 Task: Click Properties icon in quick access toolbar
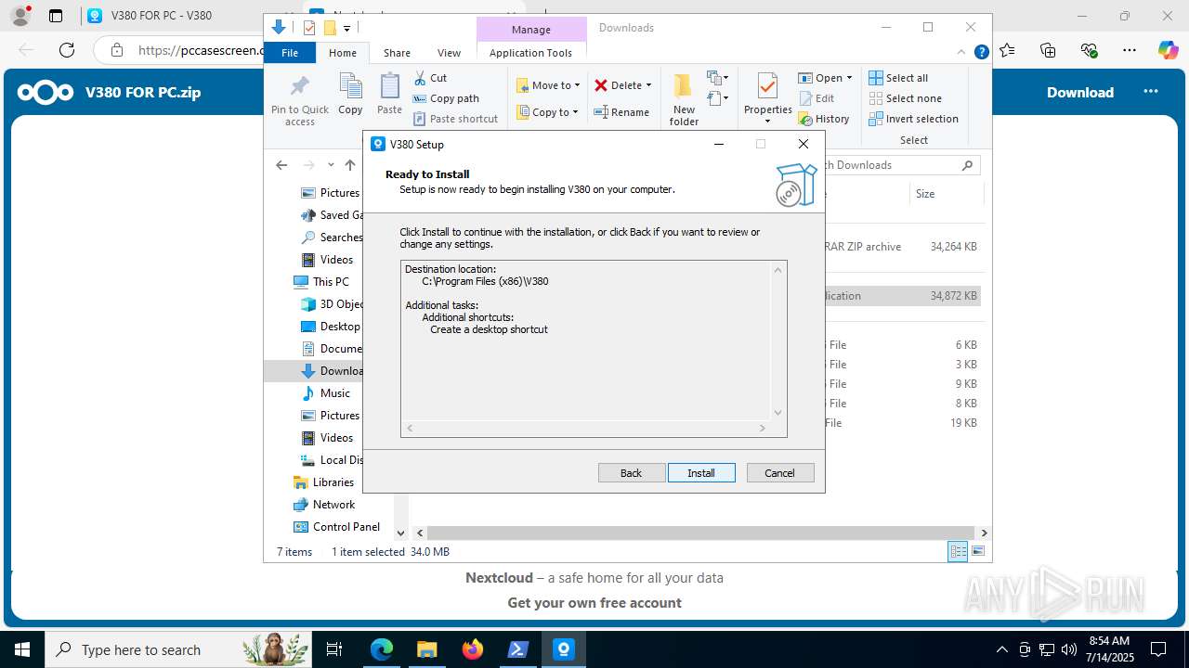tap(309, 28)
